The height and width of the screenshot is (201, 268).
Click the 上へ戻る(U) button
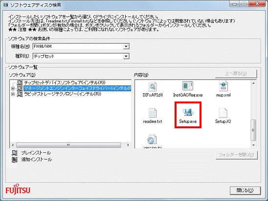tap(236, 74)
